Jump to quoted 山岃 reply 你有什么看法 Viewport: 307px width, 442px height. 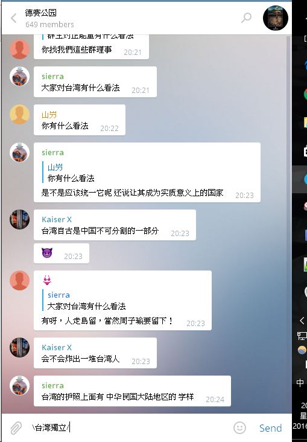point(71,173)
